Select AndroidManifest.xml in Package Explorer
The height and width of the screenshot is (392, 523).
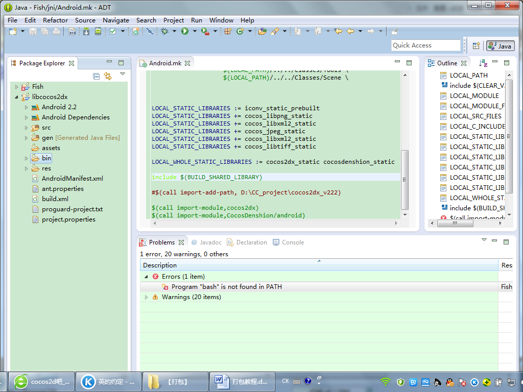point(72,179)
